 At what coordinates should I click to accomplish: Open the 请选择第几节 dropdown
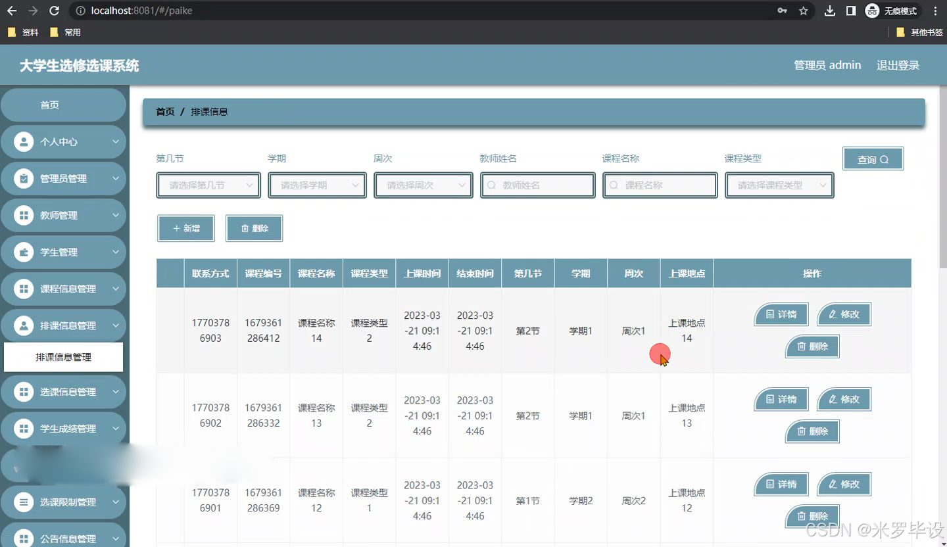point(208,185)
